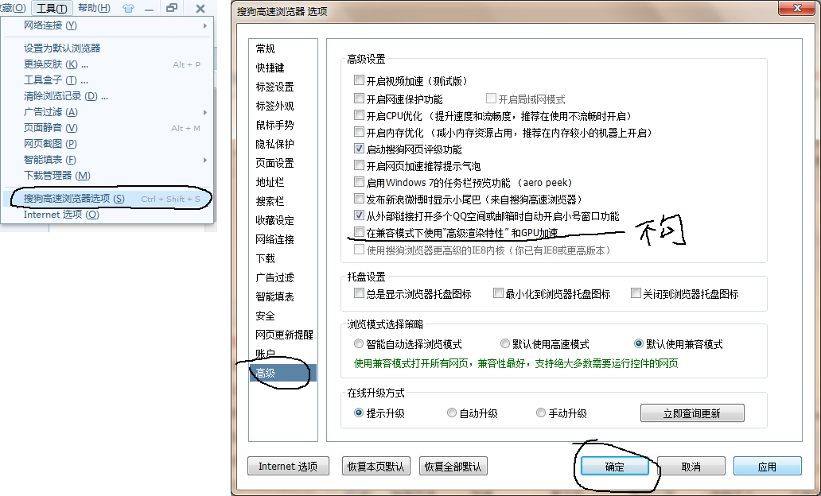Image resolution: width=821 pixels, height=496 pixels.
Task: Click 取消 button
Action: 691,466
